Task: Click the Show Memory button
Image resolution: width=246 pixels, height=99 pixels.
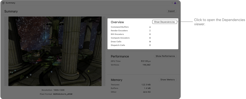Action: coord(168,80)
